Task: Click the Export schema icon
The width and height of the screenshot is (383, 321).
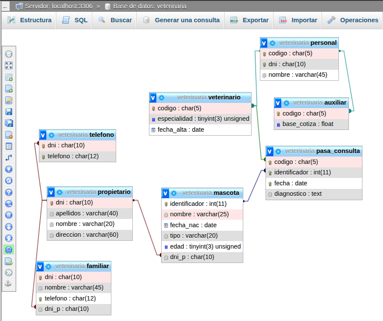Action: 9,261
